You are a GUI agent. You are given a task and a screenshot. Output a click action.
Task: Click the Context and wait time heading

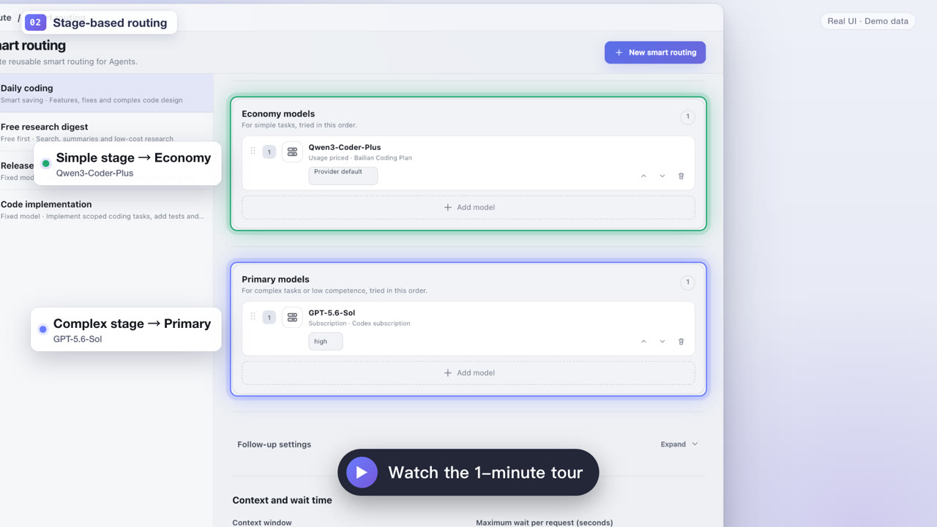282,500
